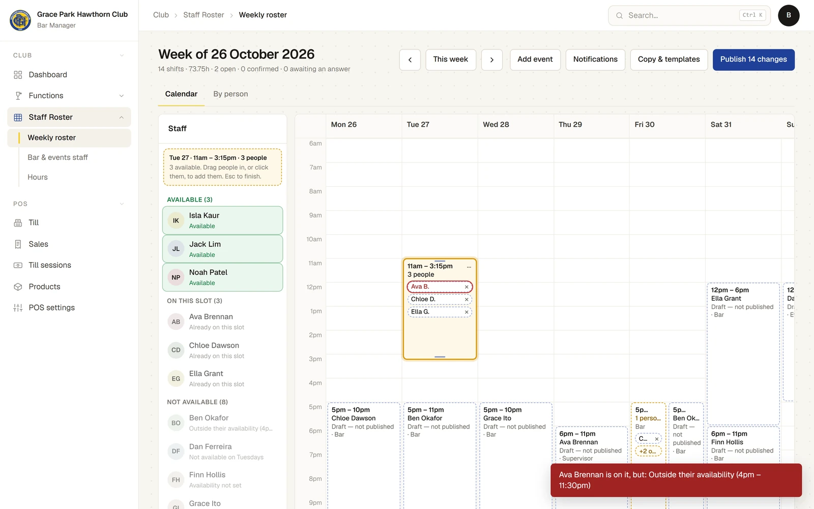Select Ava Brennan's Thursday 6pm shift

592,445
